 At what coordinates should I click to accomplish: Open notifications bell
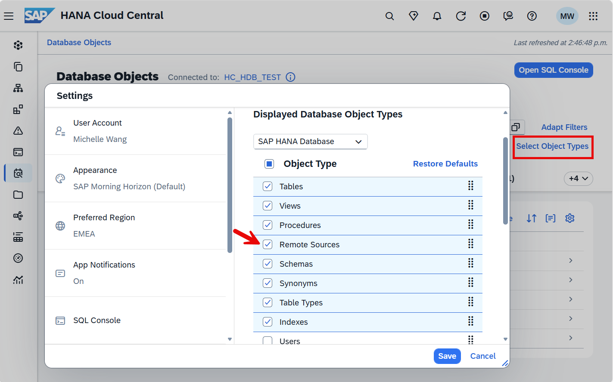coord(437,16)
